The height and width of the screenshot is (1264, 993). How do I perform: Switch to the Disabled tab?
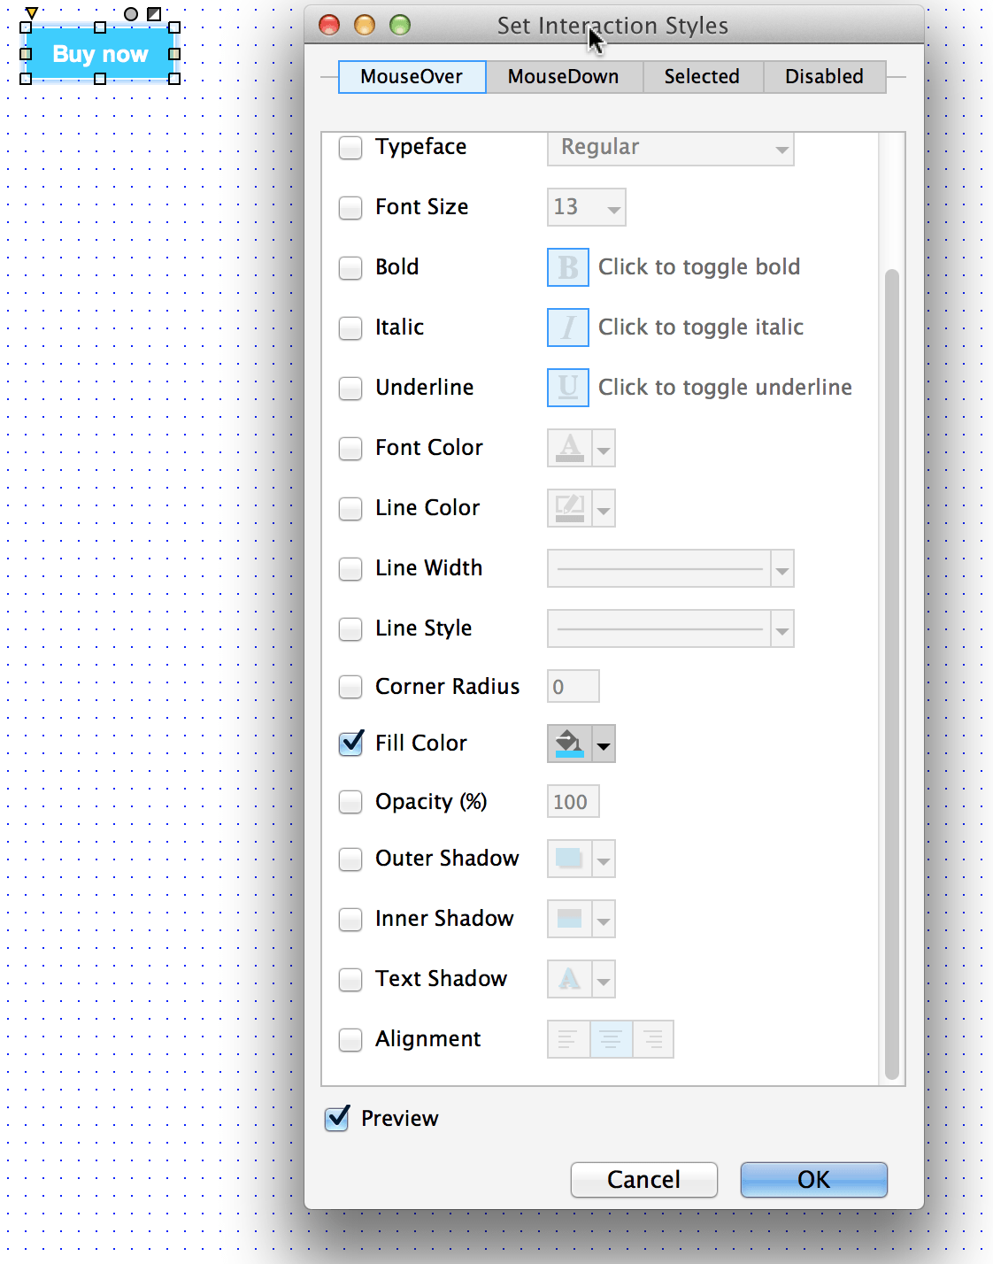pos(824,77)
